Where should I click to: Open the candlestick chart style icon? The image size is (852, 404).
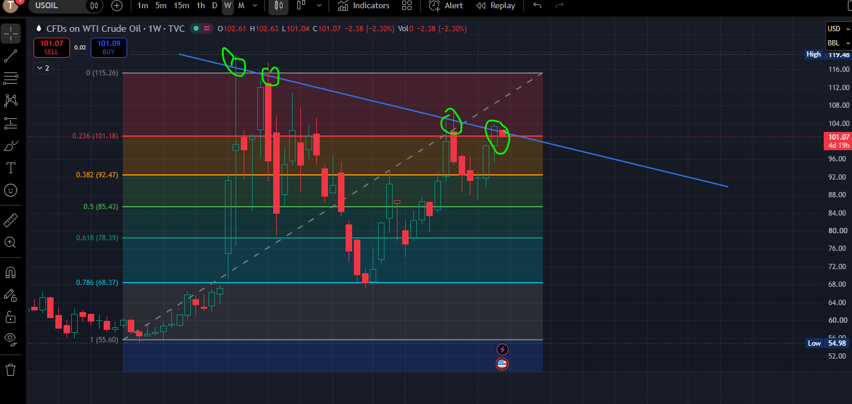(x=279, y=6)
